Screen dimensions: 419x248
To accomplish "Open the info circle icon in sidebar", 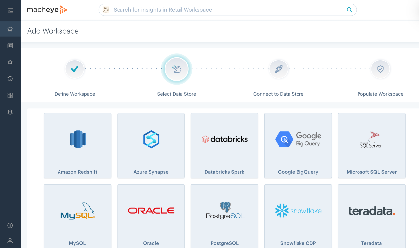I will [x=10, y=225].
